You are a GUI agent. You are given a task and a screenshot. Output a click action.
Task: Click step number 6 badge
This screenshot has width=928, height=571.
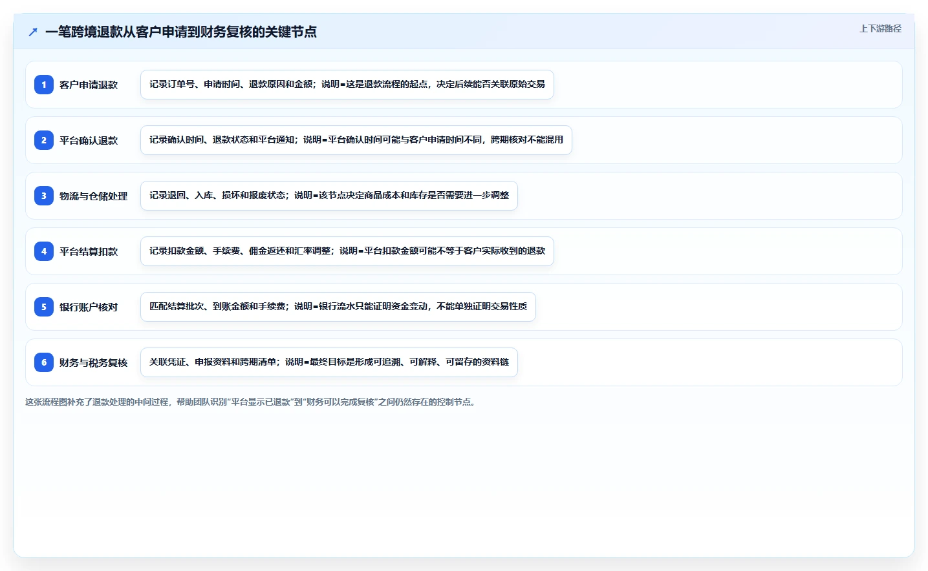44,362
